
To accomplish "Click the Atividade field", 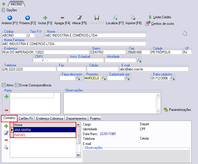I will [x=120, y=60].
